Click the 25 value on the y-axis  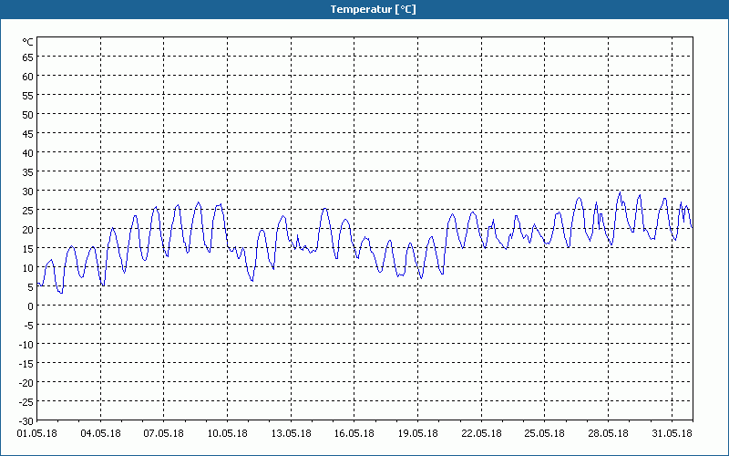(x=28, y=211)
